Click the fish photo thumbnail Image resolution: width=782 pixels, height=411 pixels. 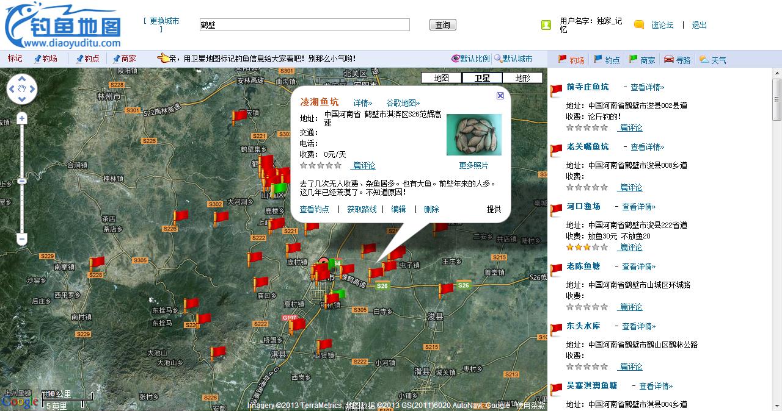474,135
